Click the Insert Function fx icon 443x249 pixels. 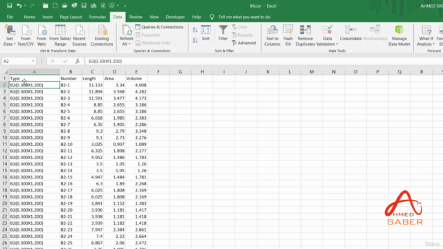[x=77, y=62]
